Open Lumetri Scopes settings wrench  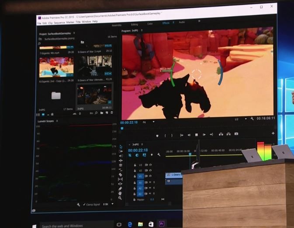(78, 204)
